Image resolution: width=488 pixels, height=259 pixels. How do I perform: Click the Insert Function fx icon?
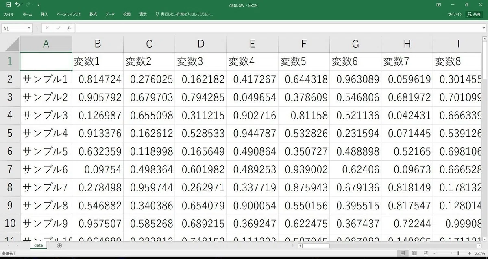point(69,28)
